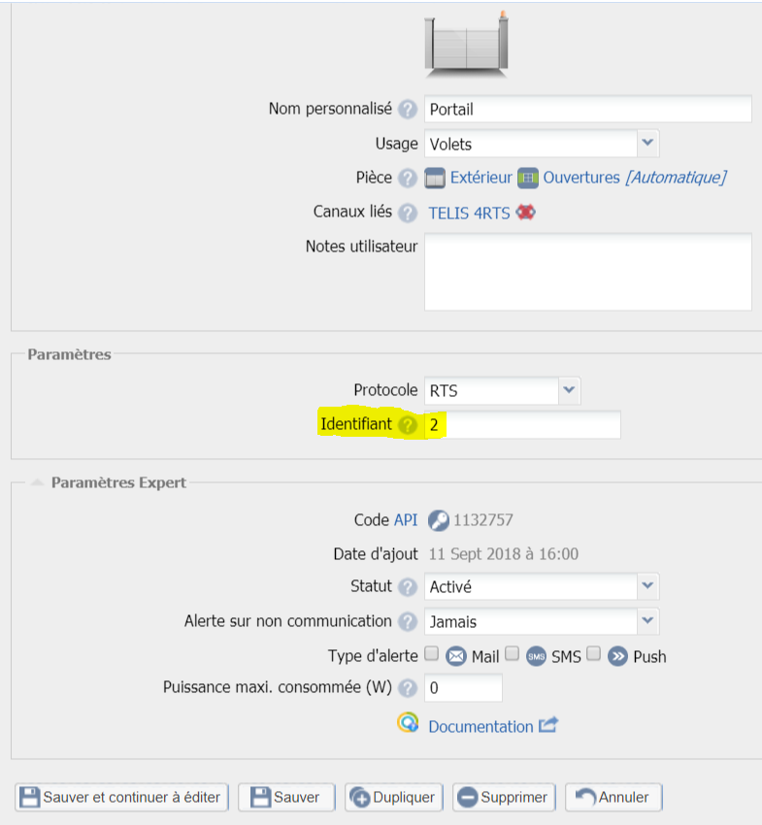762x825 pixels.
Task: Open the Usage dropdown
Action: [646, 143]
